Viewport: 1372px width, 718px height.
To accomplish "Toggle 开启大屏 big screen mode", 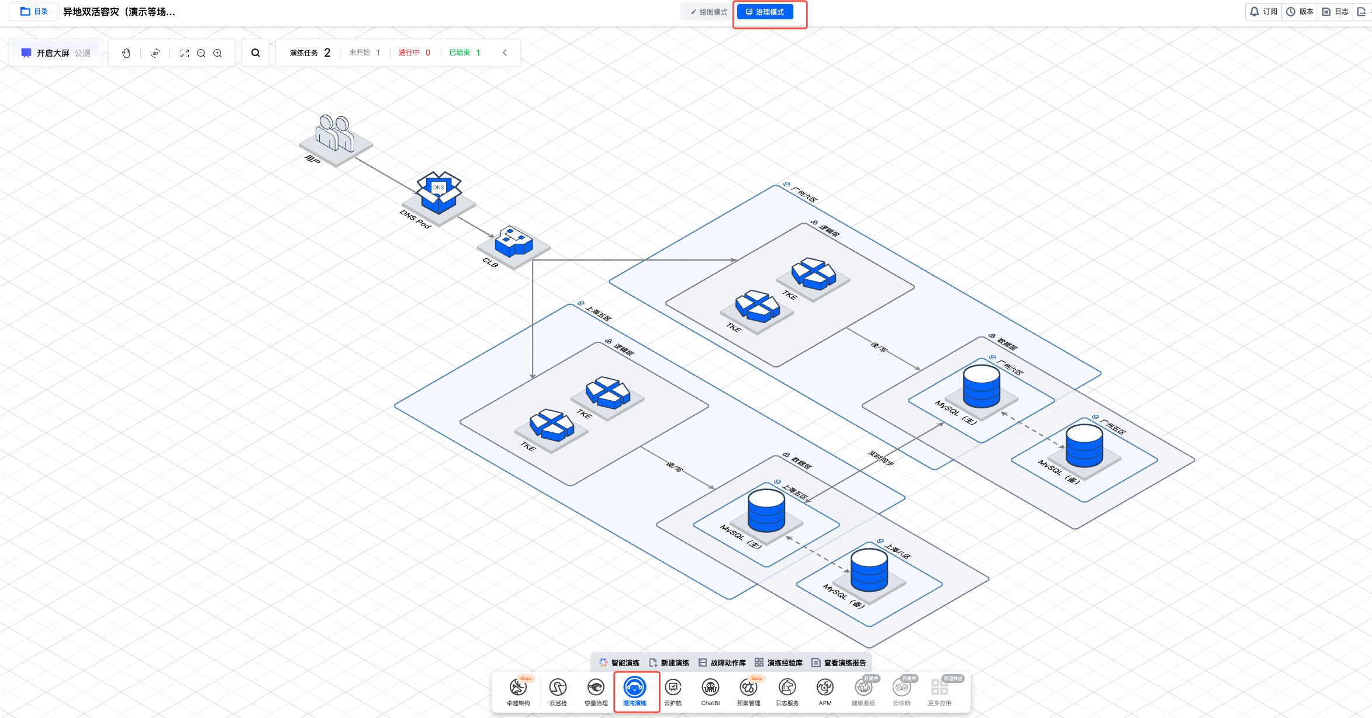I will coord(53,53).
